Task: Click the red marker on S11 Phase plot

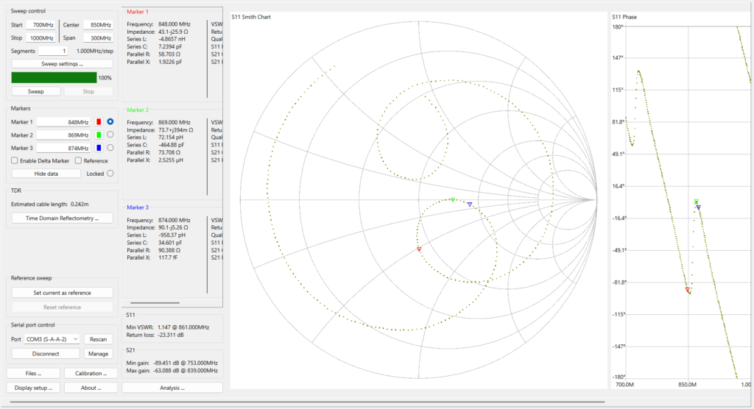Action: pyautogui.click(x=688, y=291)
